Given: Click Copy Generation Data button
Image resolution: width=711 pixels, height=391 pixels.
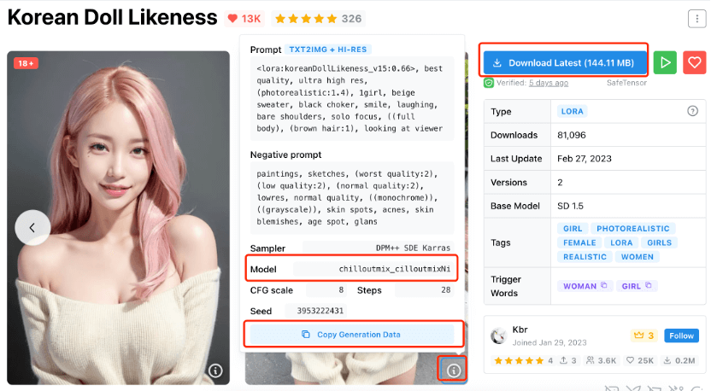Looking at the screenshot, I should [x=352, y=335].
